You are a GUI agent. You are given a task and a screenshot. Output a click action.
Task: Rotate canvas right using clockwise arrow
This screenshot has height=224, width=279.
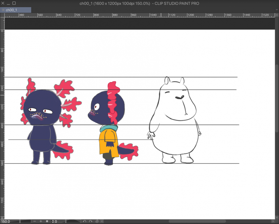[x=91, y=221]
